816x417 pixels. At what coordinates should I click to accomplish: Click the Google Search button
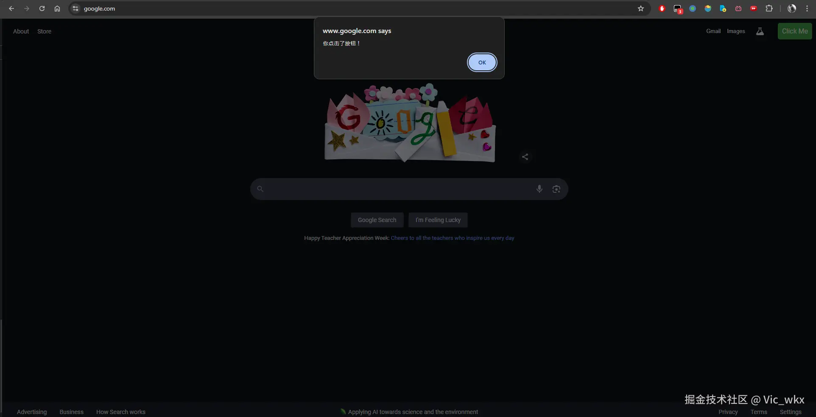coord(377,220)
